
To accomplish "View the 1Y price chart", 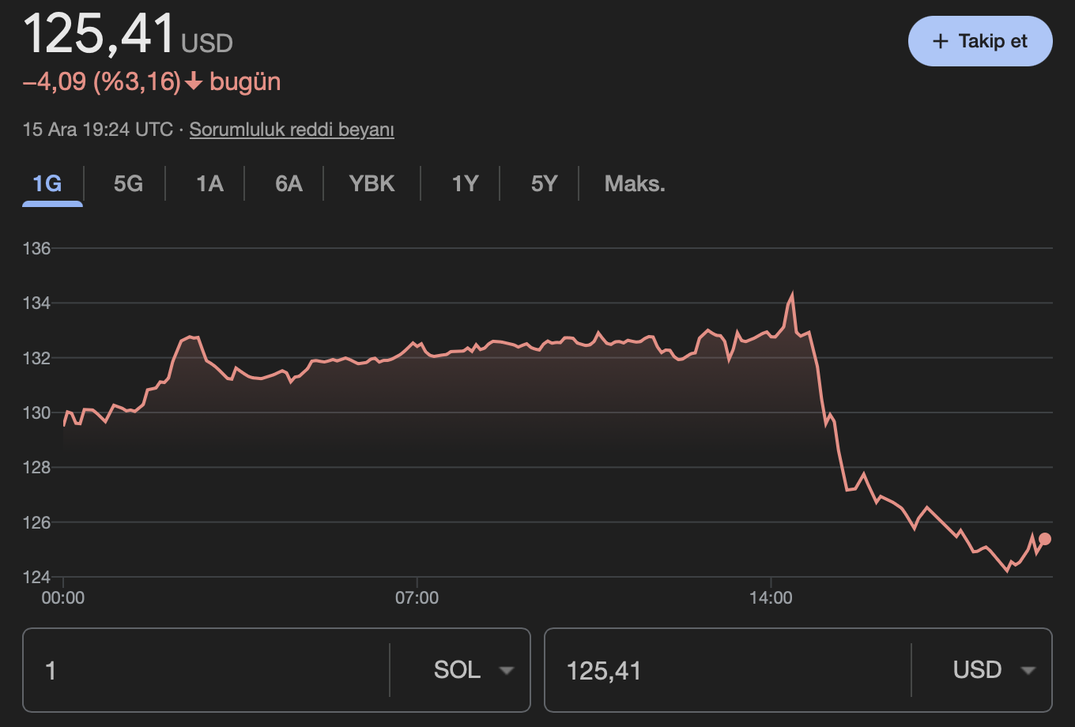I will (465, 184).
